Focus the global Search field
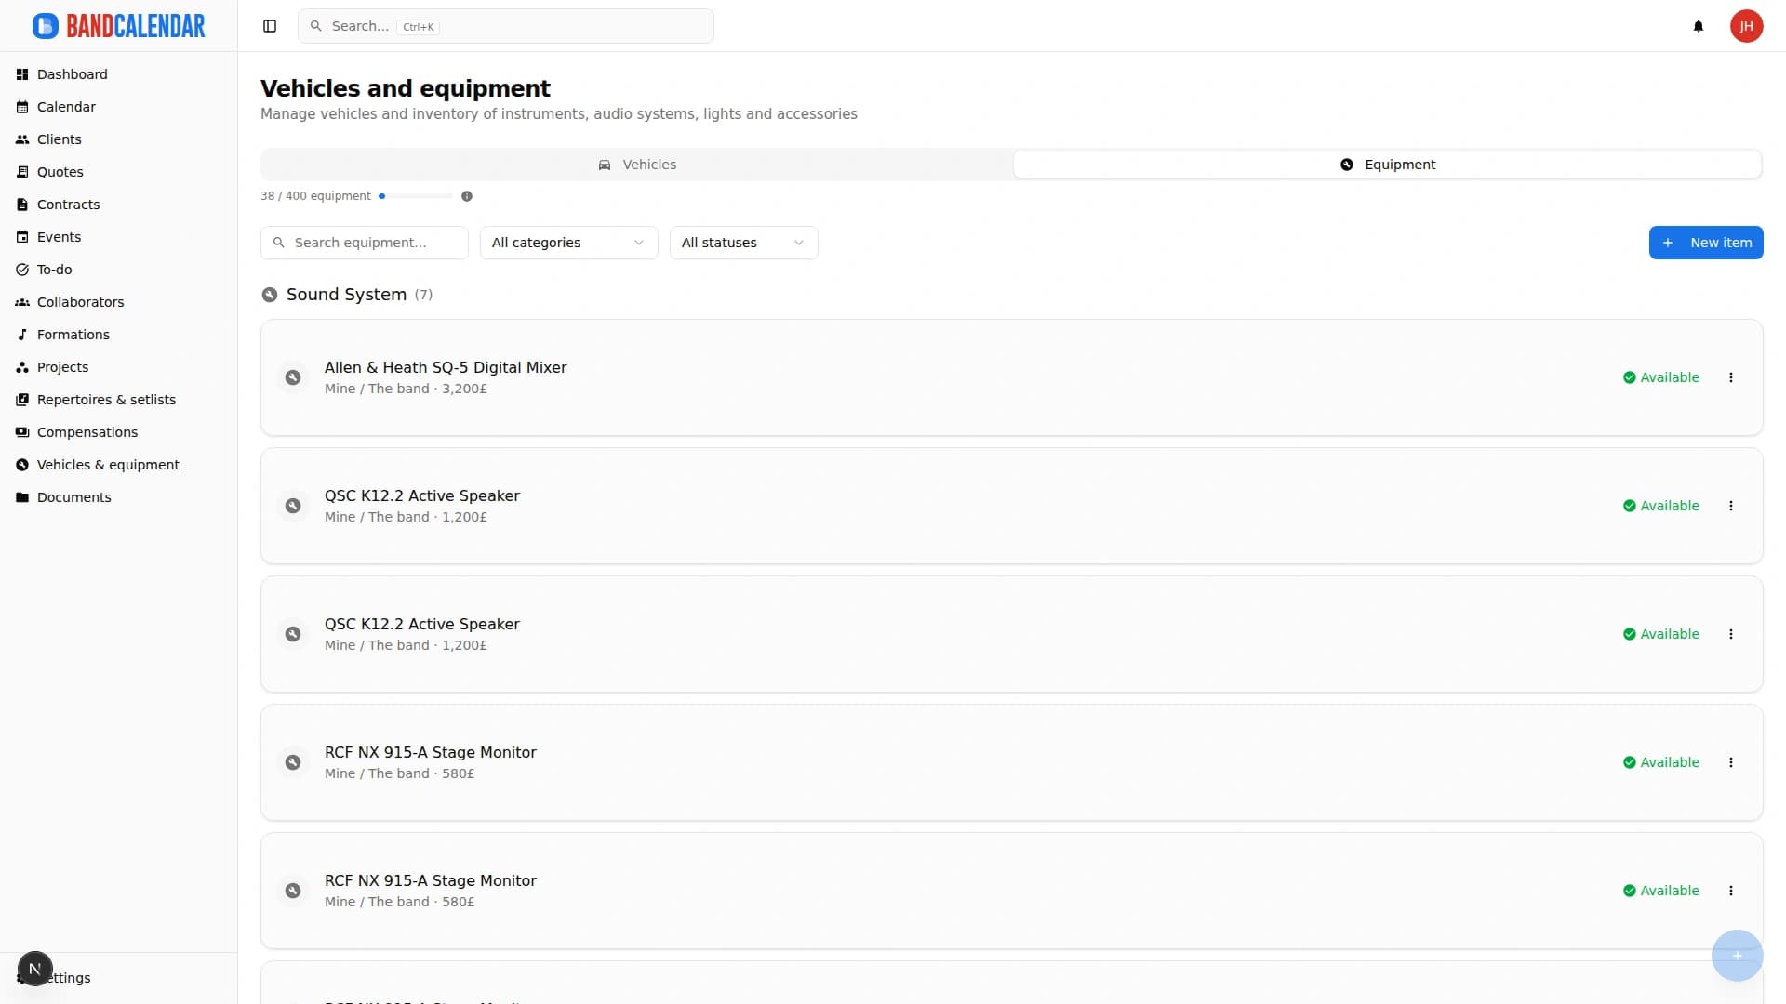The image size is (1786, 1004). click(506, 26)
